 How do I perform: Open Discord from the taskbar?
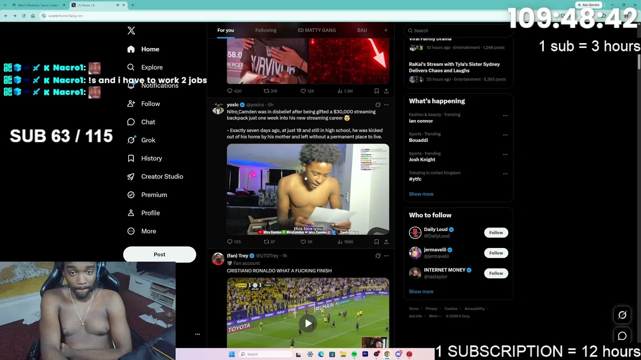[398, 354]
